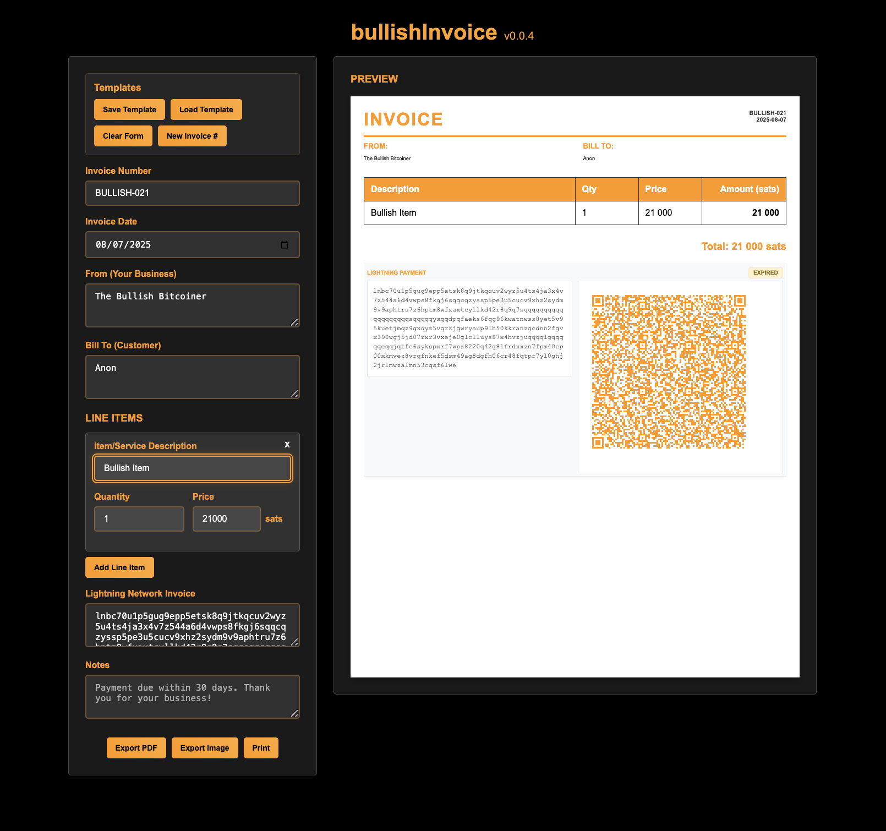Click the INVOICE heading in preview
Screen dimensions: 886x831
click(403, 119)
